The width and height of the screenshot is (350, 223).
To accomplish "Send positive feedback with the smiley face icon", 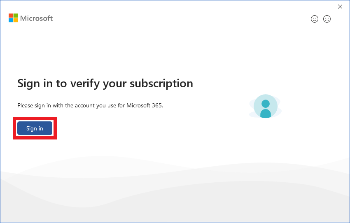I will (x=315, y=19).
